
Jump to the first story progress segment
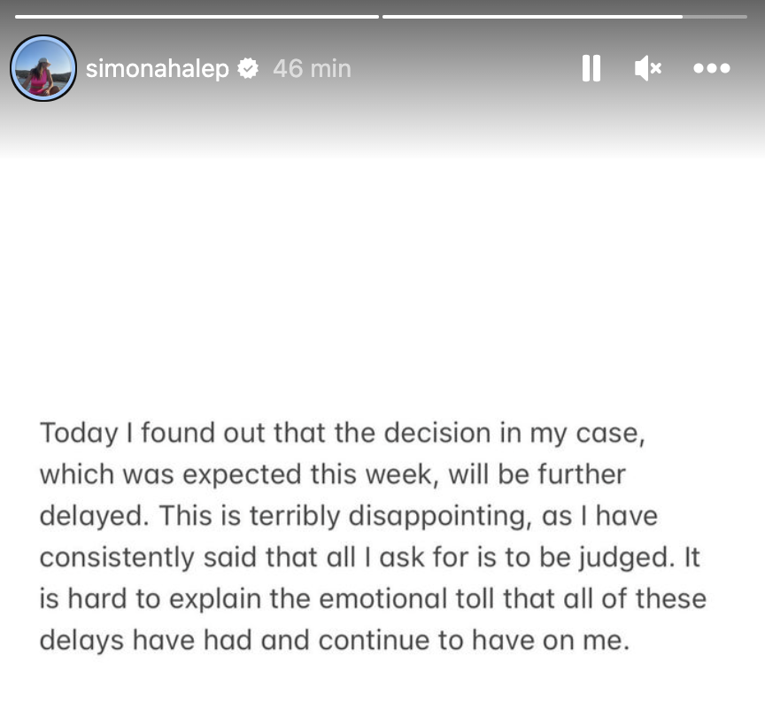tap(197, 16)
